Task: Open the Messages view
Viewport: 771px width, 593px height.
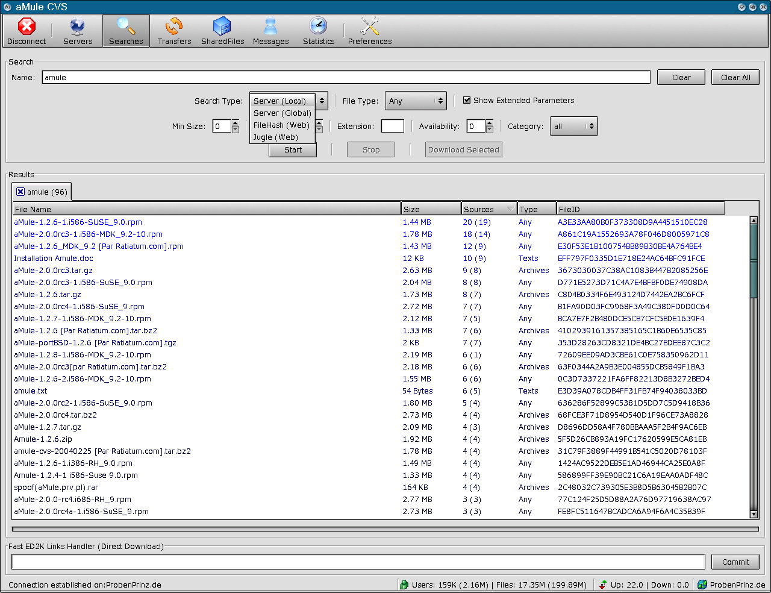Action: pyautogui.click(x=270, y=31)
